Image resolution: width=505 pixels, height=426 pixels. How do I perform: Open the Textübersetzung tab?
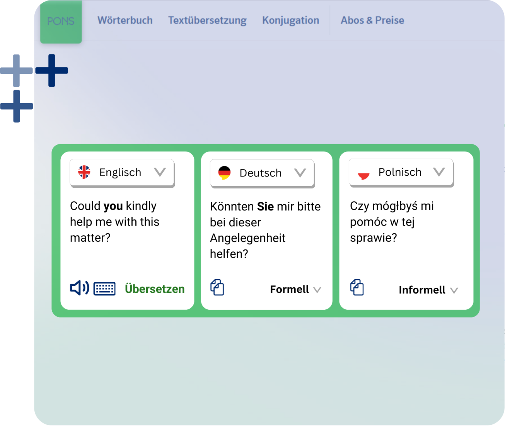tap(207, 20)
